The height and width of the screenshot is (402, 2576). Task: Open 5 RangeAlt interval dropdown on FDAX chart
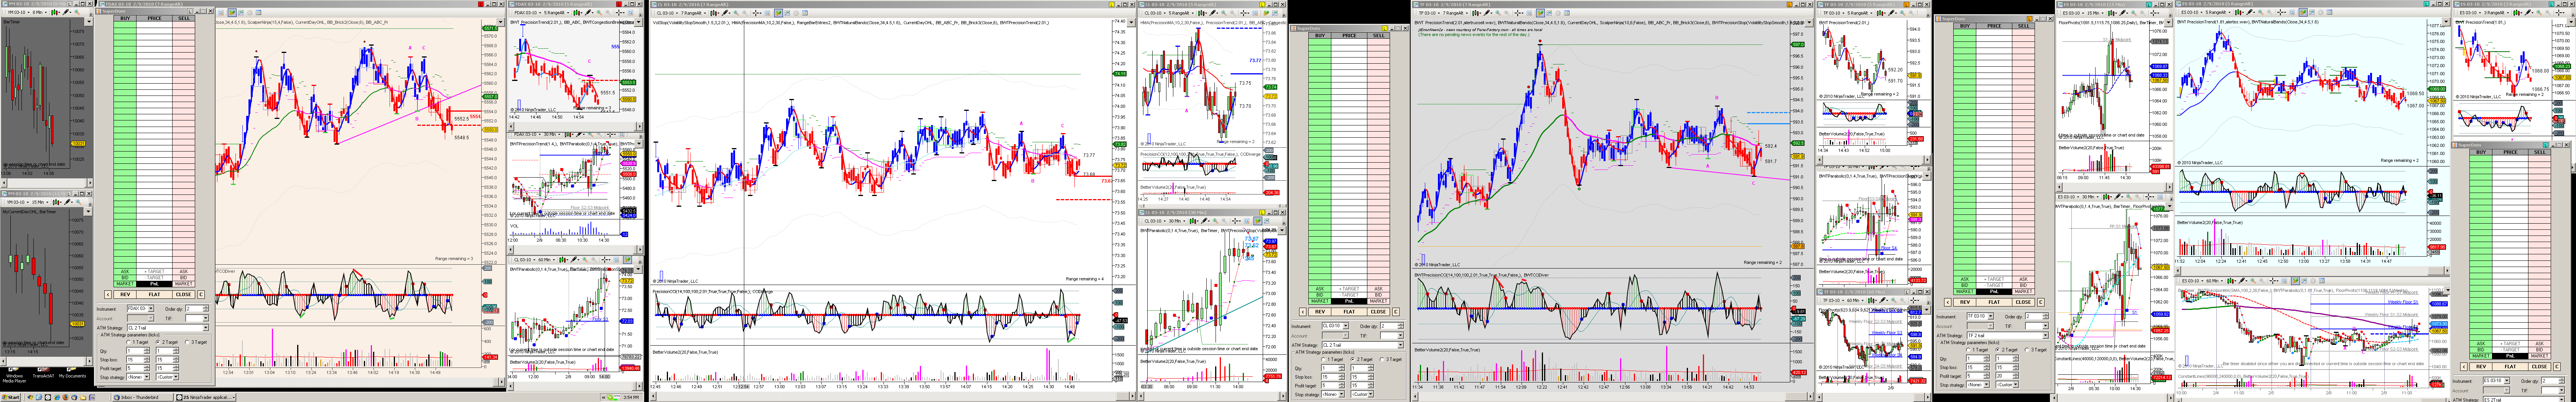coord(557,13)
